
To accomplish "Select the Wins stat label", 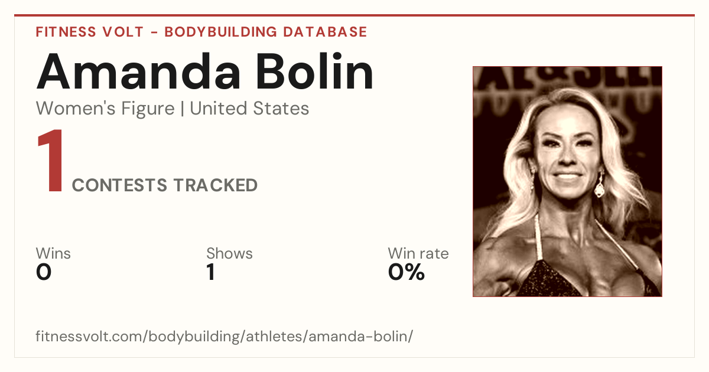I will tap(53, 253).
